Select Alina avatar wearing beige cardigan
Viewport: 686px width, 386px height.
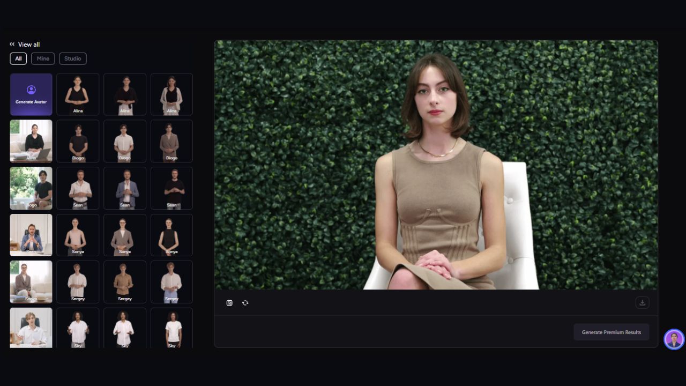pyautogui.click(x=171, y=94)
